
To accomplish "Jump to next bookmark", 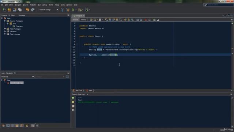I will 129,20.
